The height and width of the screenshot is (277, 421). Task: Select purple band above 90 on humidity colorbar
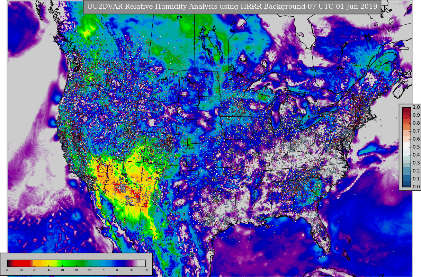click(132, 263)
